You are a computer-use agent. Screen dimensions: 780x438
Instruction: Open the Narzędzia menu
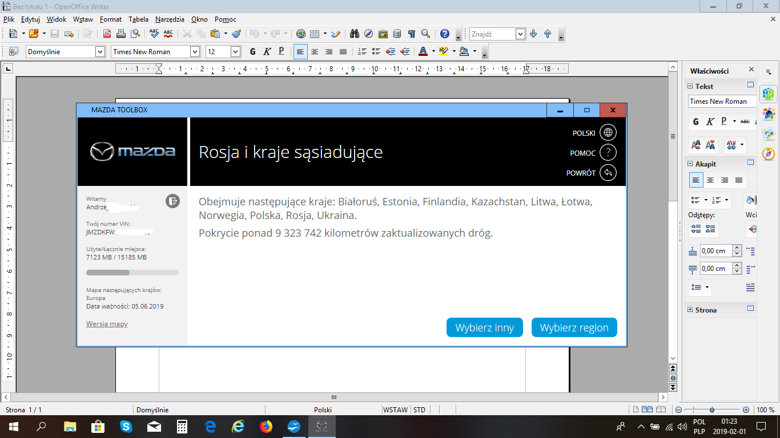pos(170,19)
